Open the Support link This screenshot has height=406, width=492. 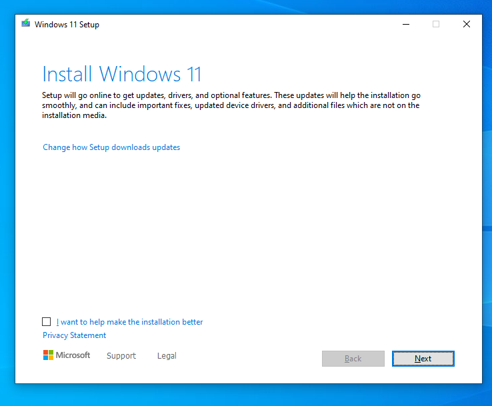tap(121, 355)
